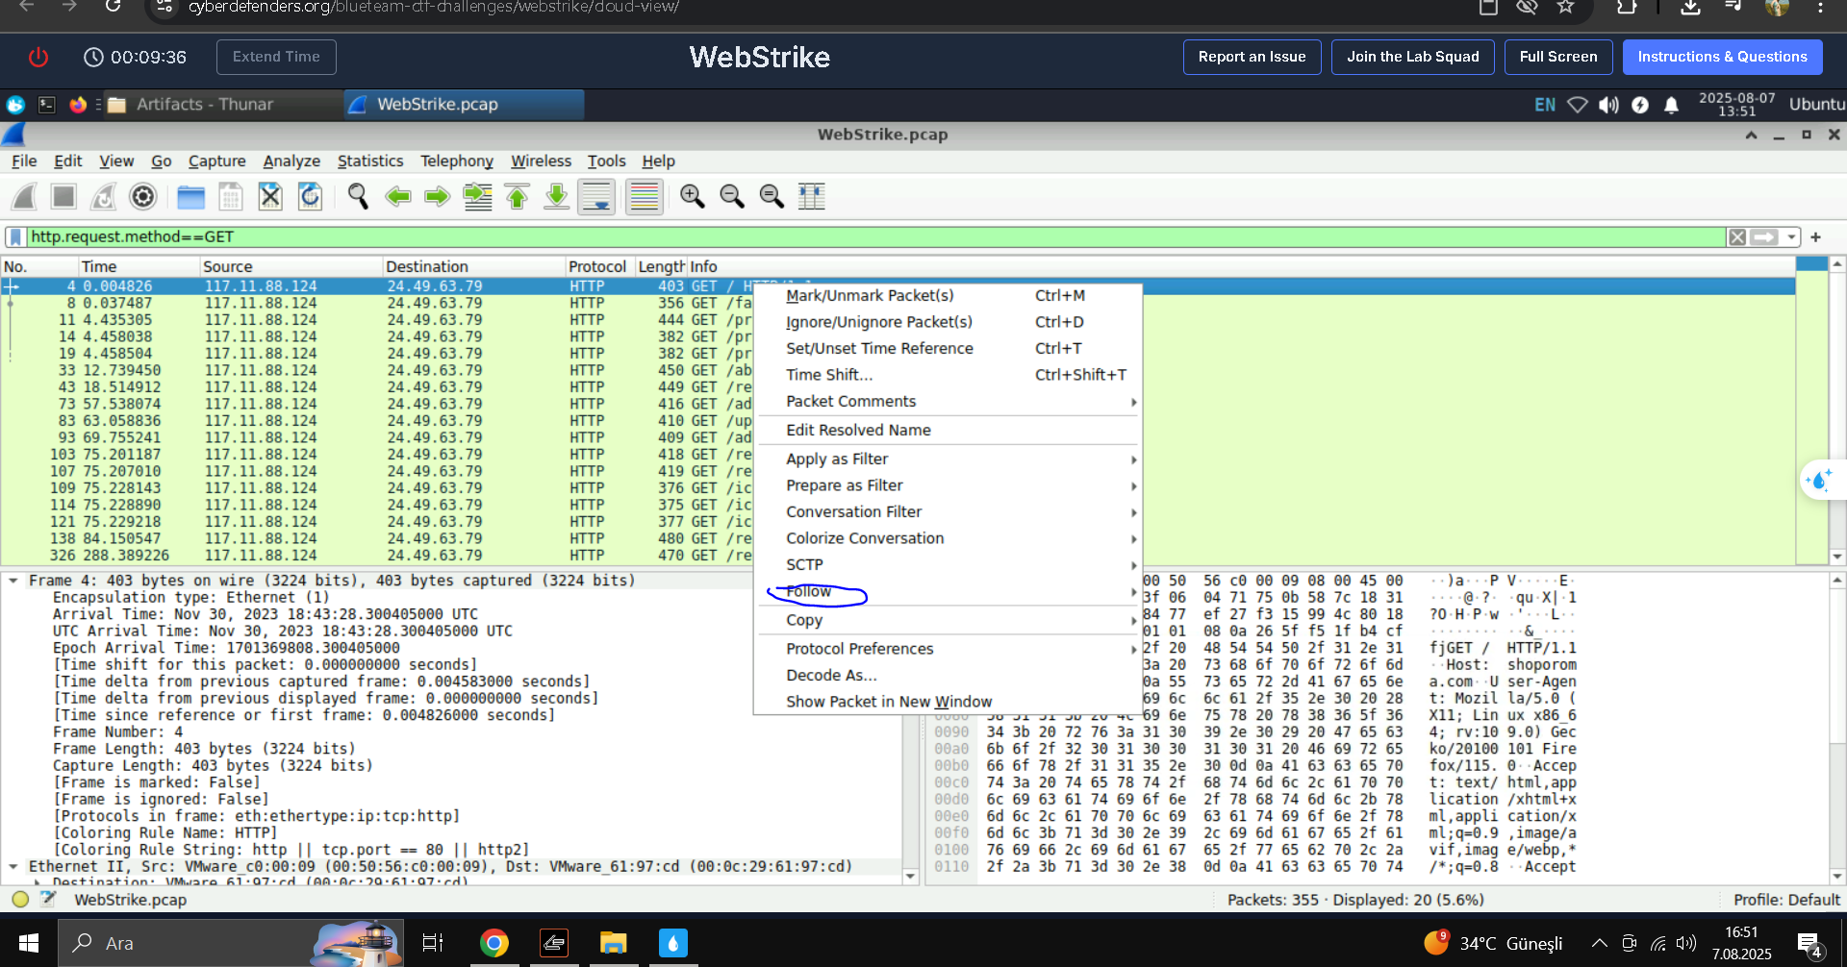
Task: Open the Telephony menu
Action: click(457, 161)
